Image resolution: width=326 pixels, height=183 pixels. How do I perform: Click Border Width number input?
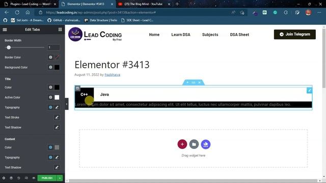click(53, 47)
